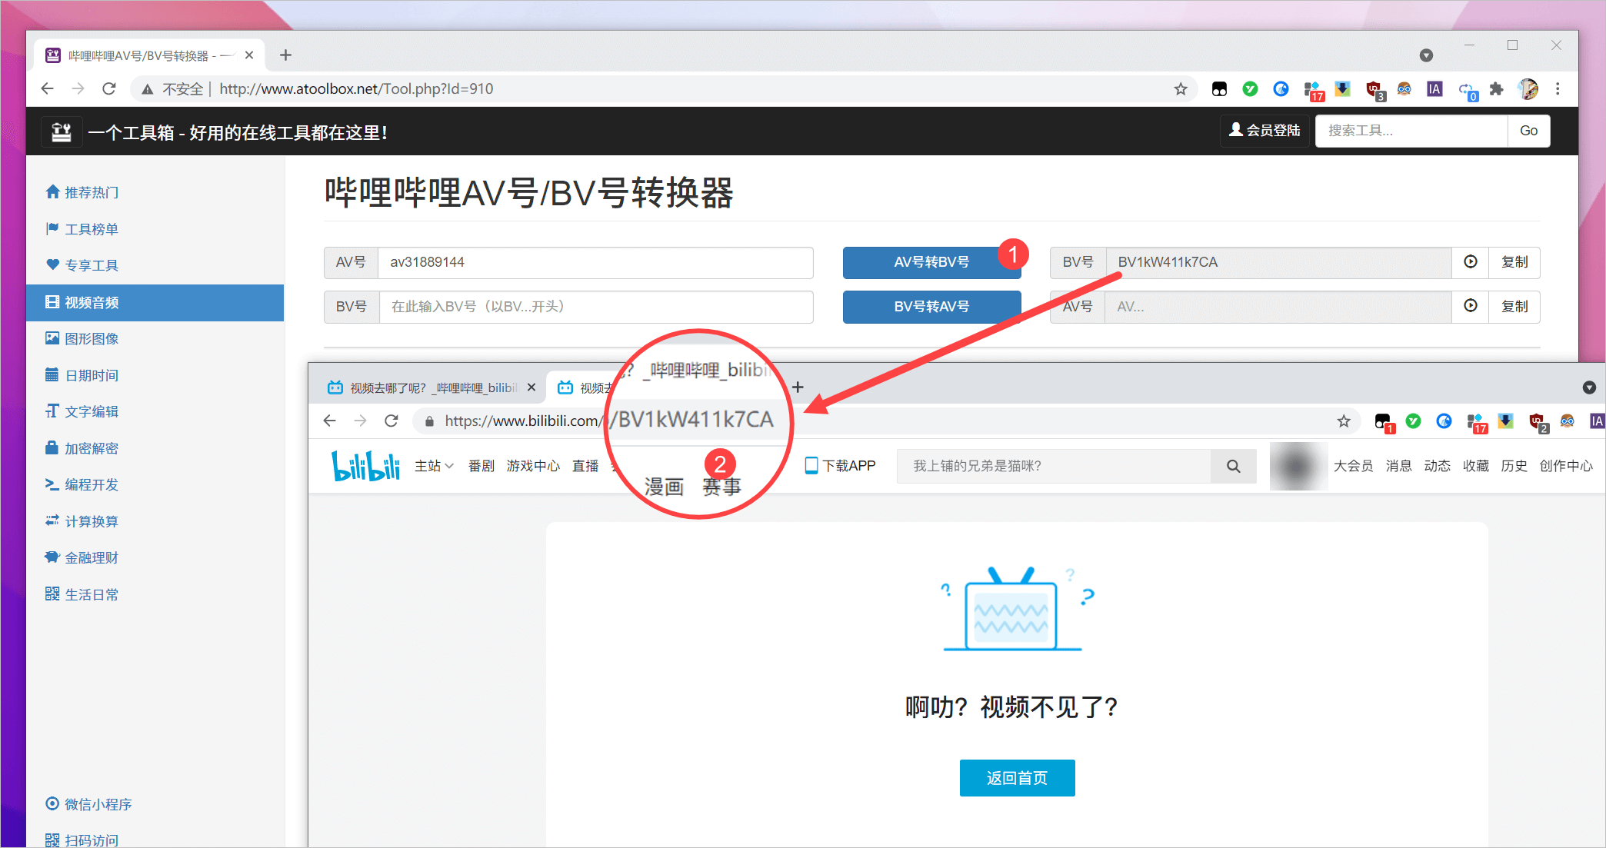Open the tab search dropdown arrow in Chrome
Viewport: 1606px width, 848px height.
tap(1426, 55)
